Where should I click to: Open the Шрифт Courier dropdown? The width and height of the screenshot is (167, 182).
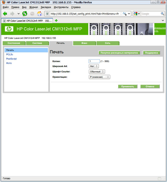click(x=97, y=72)
